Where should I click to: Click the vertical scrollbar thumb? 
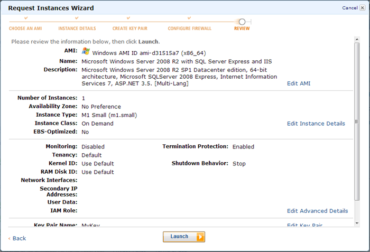click(357, 122)
